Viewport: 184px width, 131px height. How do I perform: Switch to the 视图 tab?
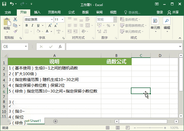point(113,12)
